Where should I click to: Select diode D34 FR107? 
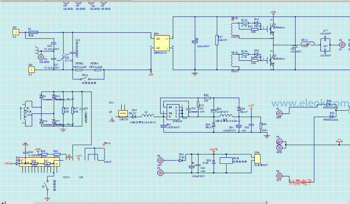(x=134, y=117)
